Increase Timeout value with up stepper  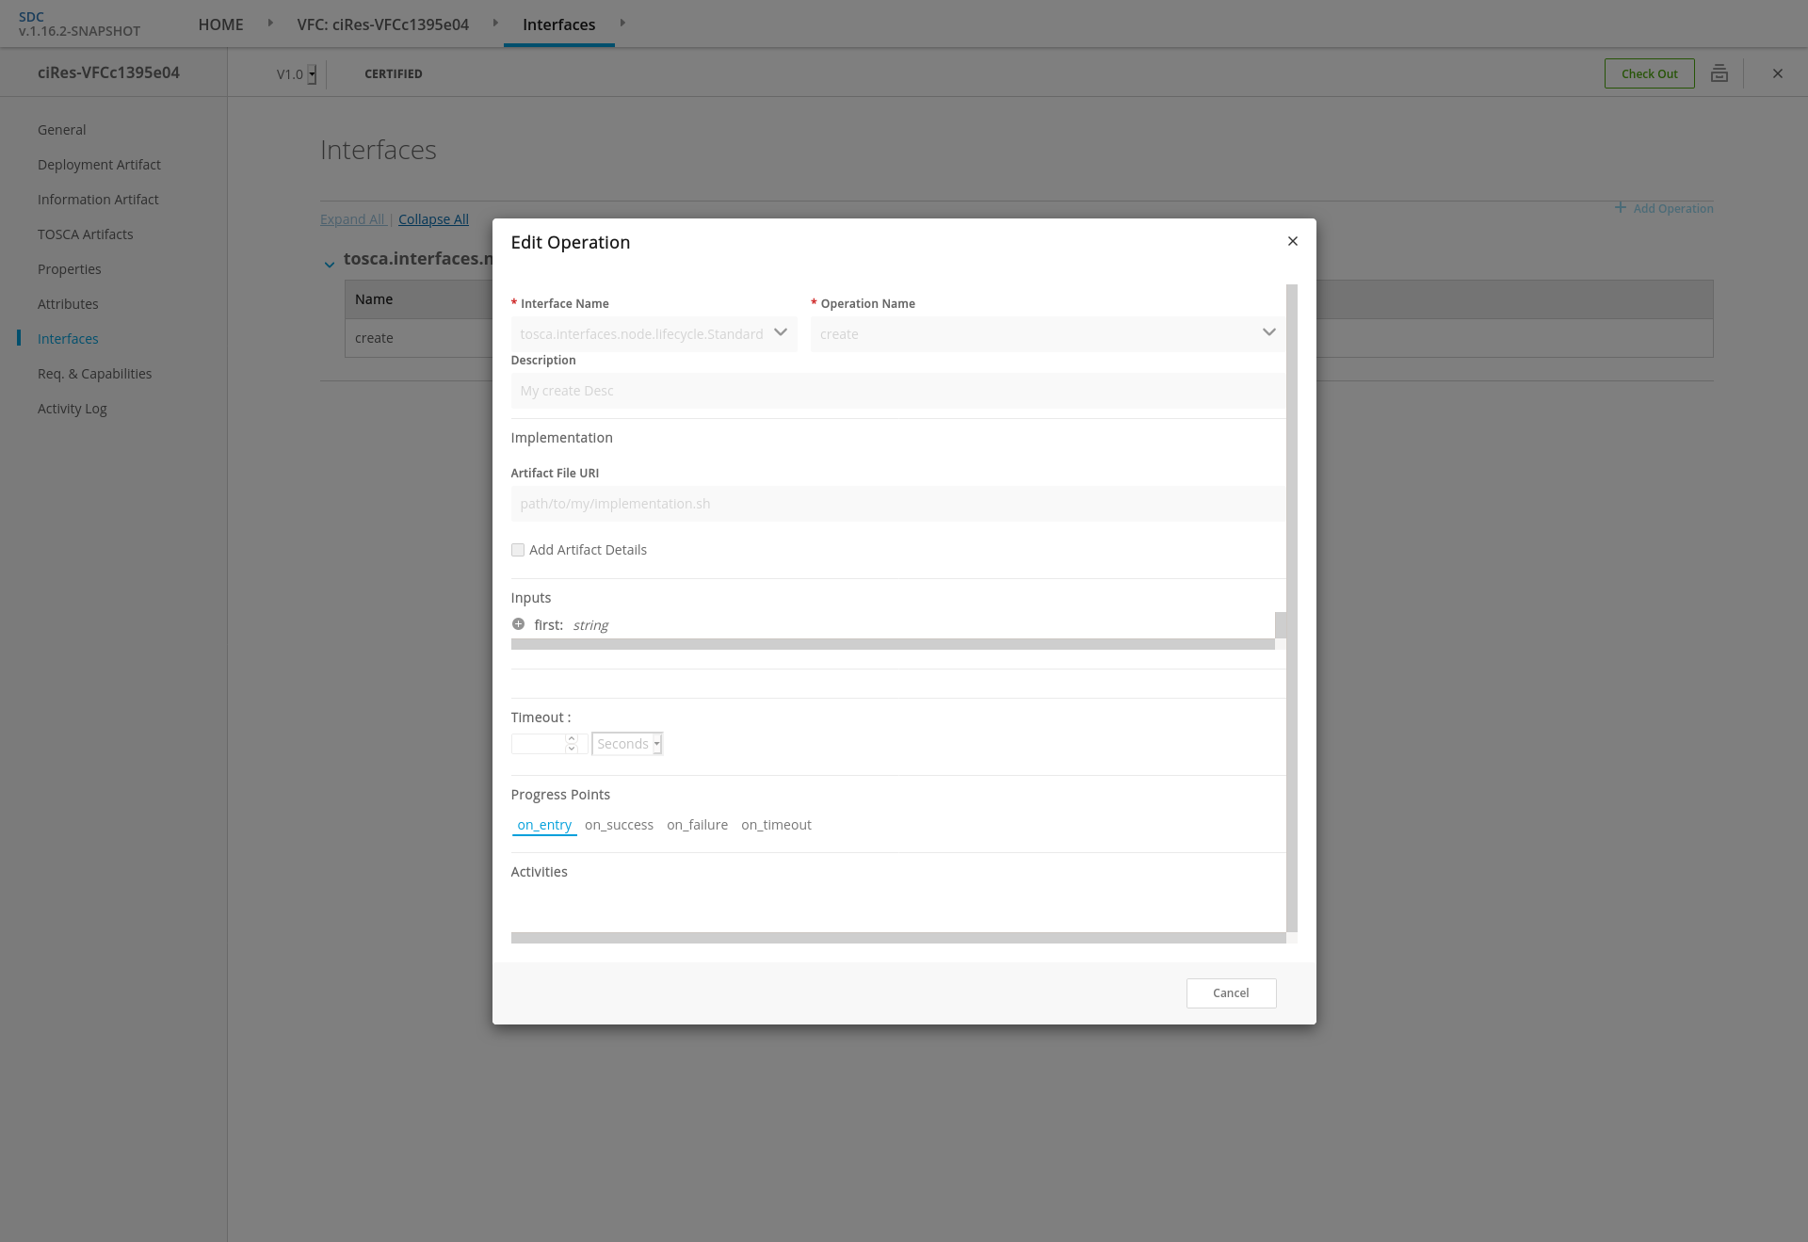[x=572, y=739]
